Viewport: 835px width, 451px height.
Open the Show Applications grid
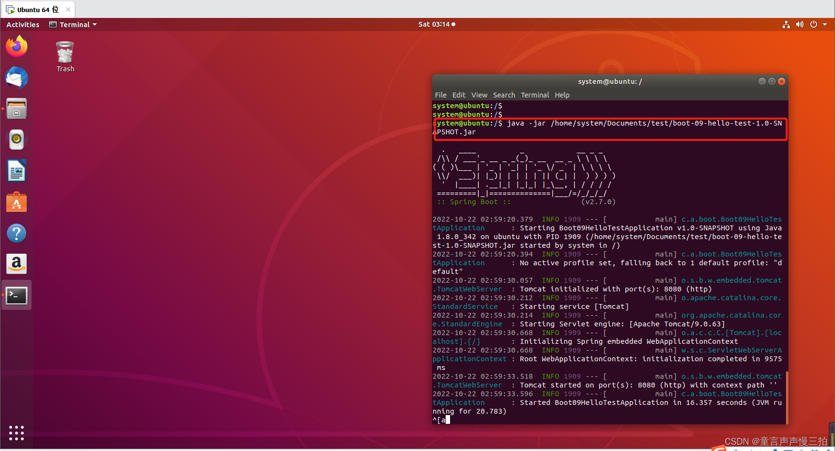click(x=16, y=433)
